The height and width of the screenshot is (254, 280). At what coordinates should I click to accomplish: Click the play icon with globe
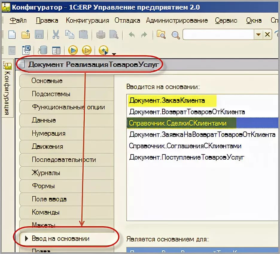tap(104, 50)
